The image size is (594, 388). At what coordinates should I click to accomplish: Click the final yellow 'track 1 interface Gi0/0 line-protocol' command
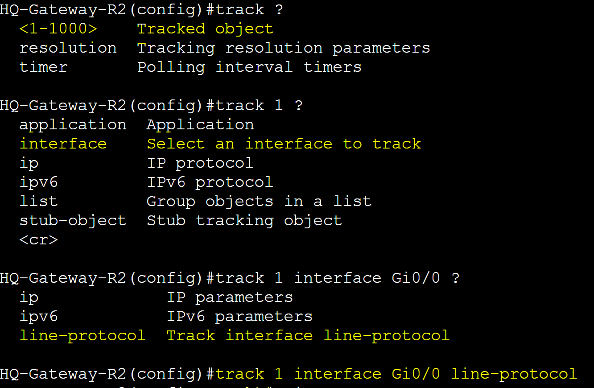pos(396,374)
